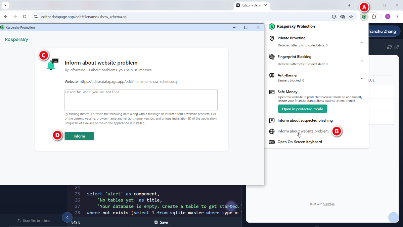Select Inform about website problem
403x227 pixels.
pos(303,131)
